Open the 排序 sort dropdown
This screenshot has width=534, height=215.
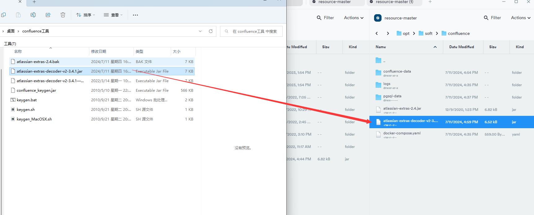tap(86, 15)
